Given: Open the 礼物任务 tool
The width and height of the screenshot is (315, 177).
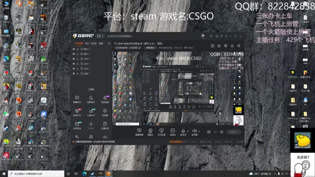Looking at the screenshot, I should (77, 125).
